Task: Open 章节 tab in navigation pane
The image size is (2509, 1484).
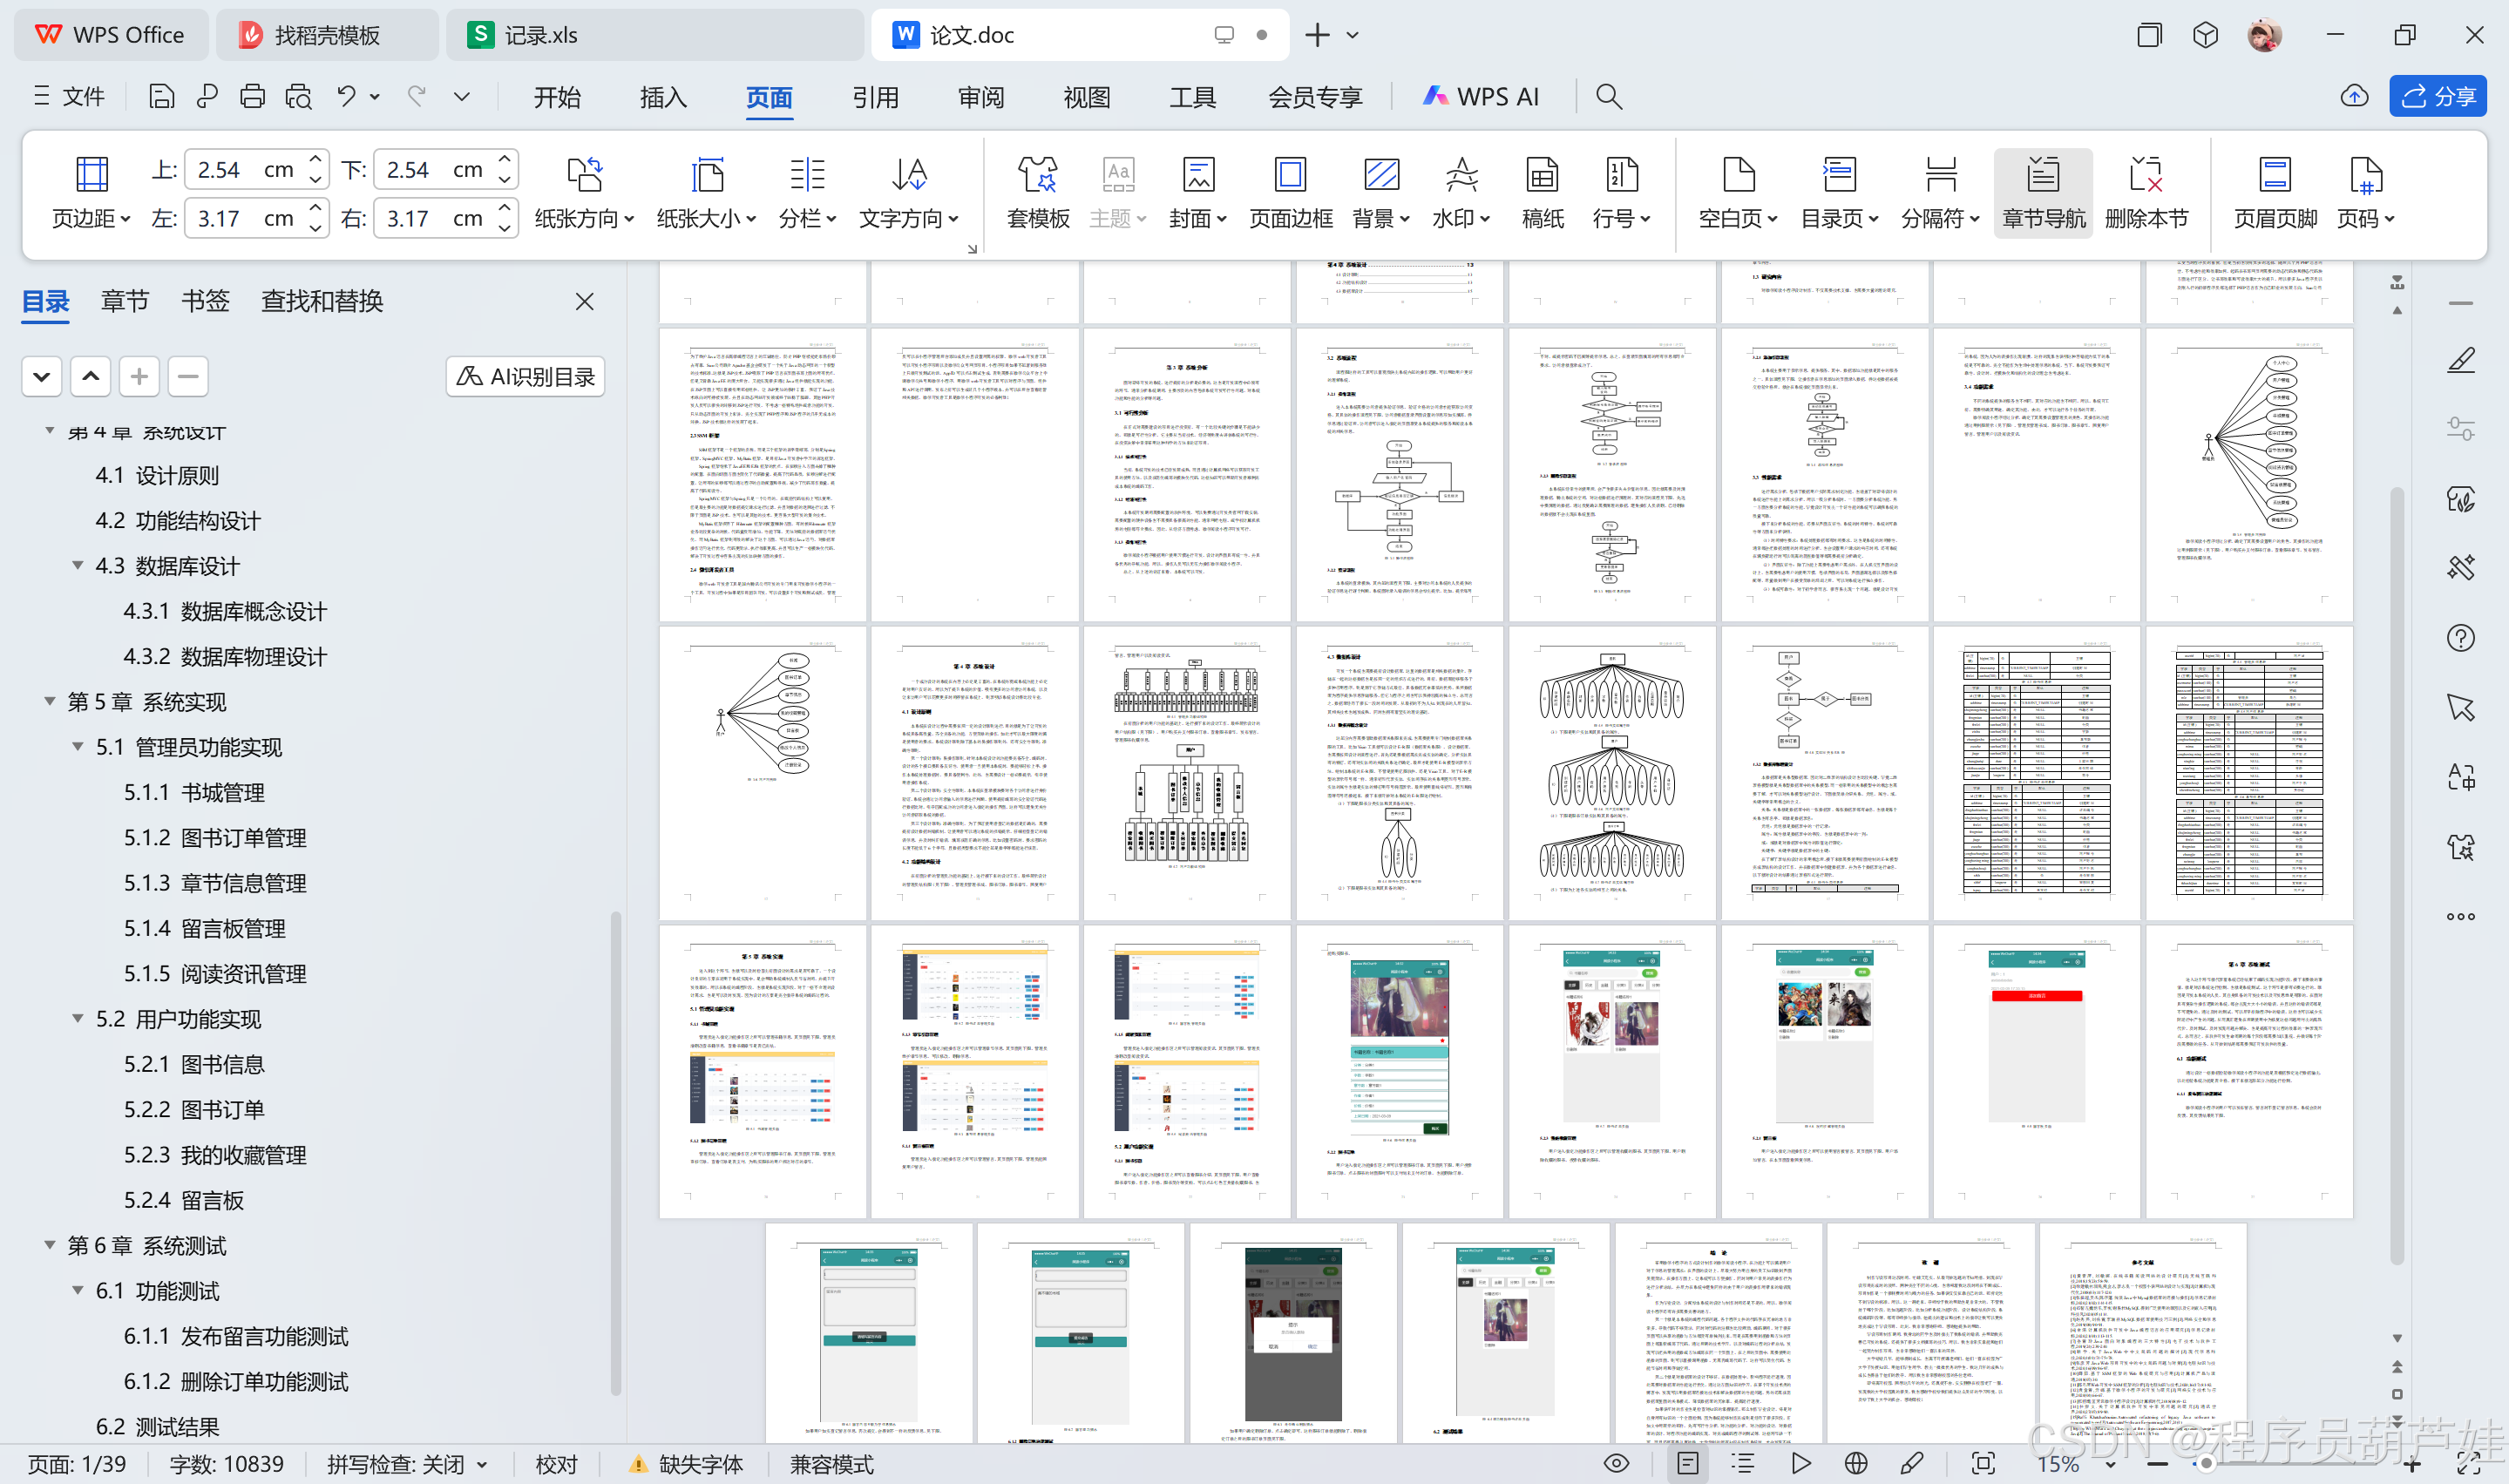Action: (125, 301)
